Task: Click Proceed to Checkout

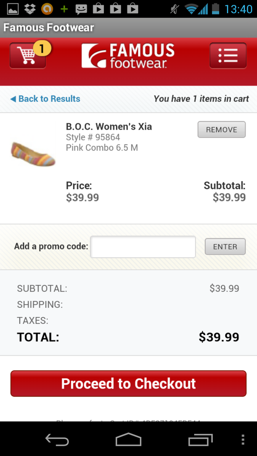Action: tap(128, 384)
